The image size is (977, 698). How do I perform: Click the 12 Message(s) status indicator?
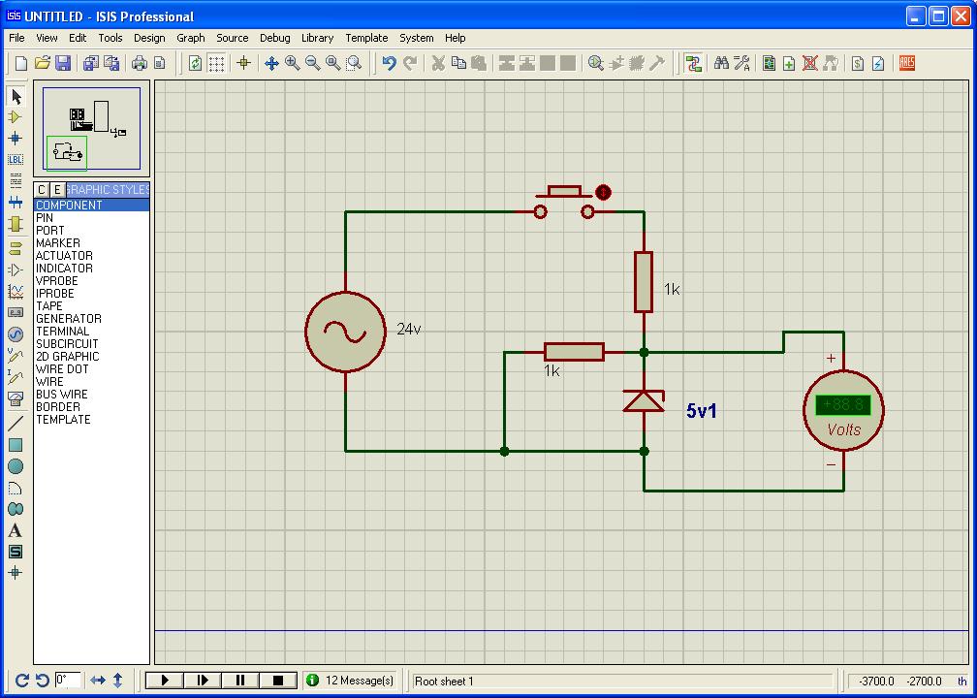click(350, 681)
